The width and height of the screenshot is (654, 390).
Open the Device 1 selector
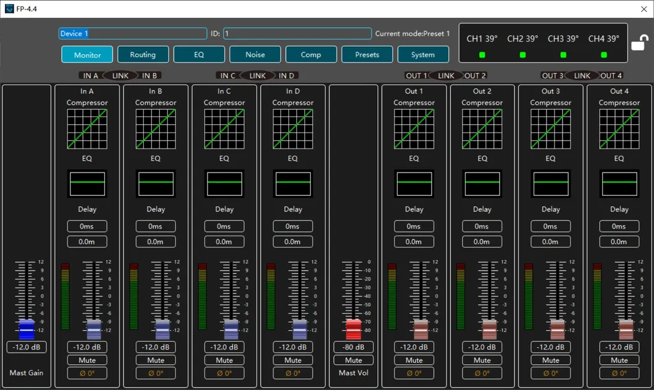[132, 33]
